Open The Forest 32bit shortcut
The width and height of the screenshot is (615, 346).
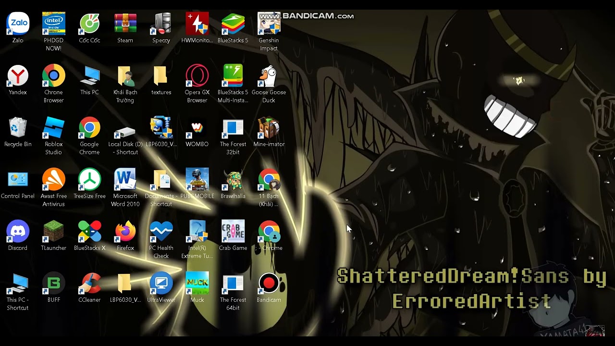click(233, 127)
